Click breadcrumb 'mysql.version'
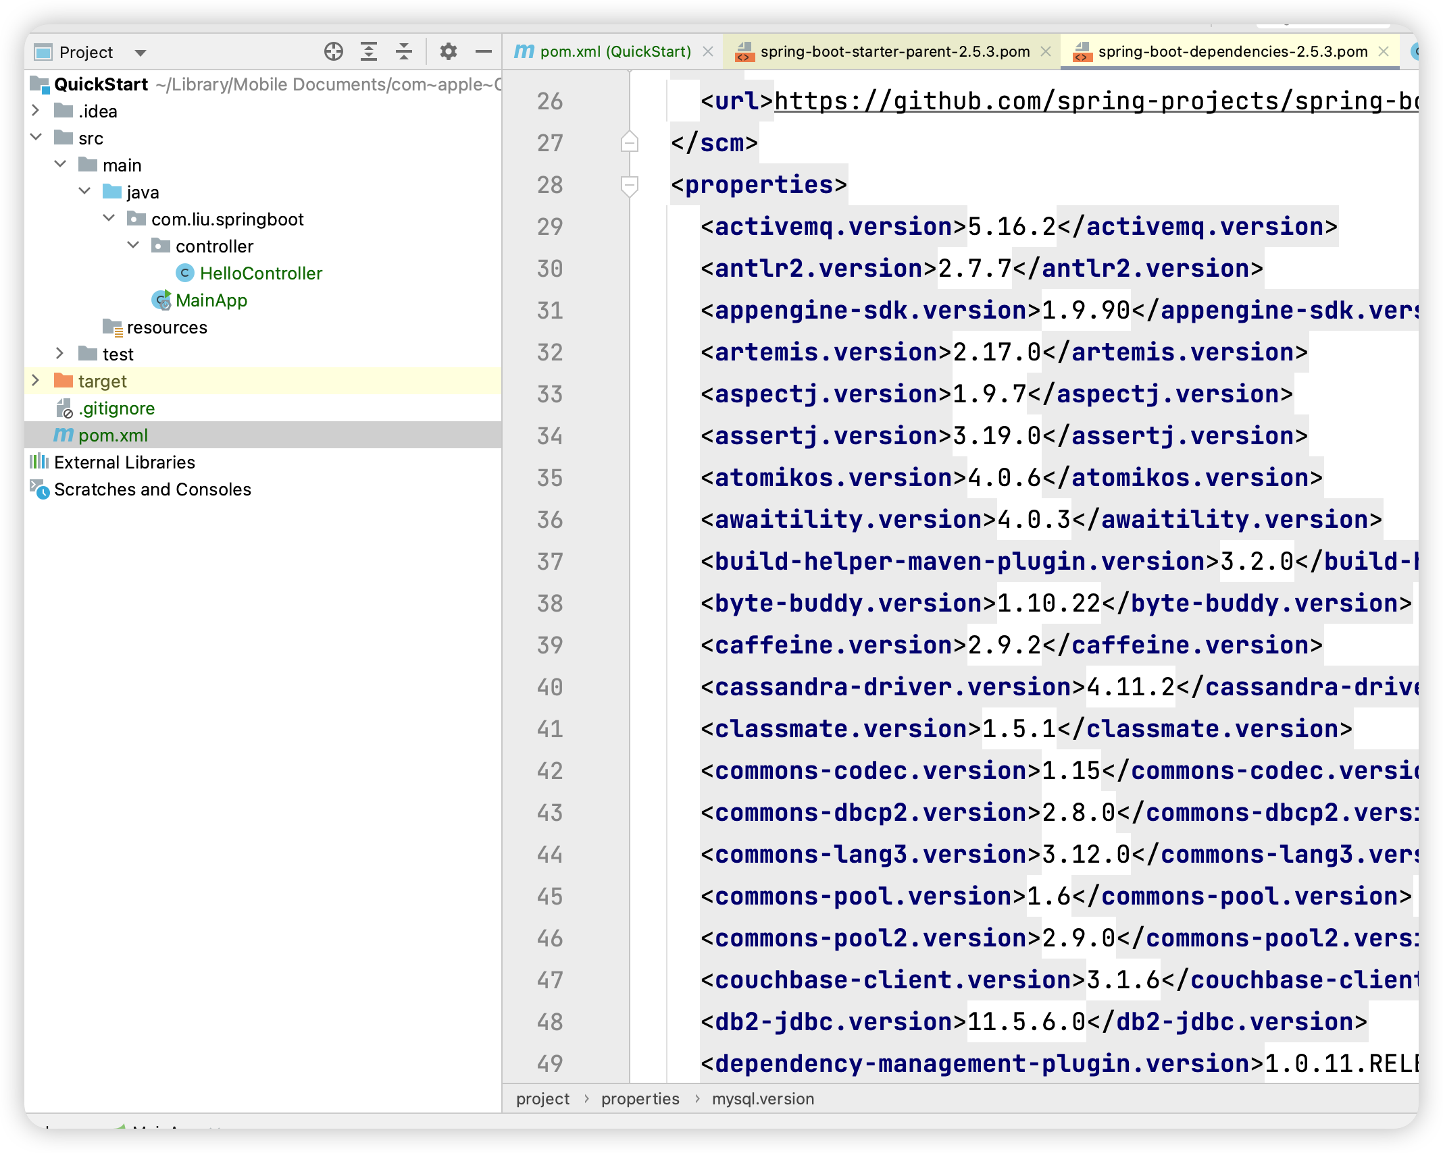 pos(763,1099)
